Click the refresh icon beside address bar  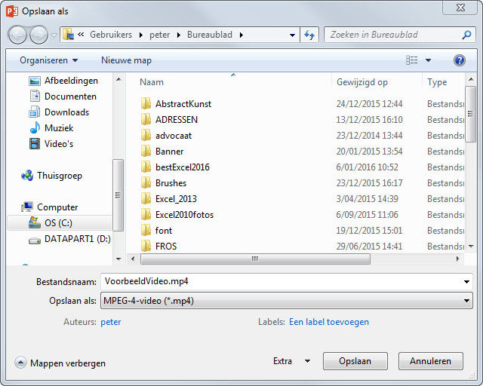[309, 35]
